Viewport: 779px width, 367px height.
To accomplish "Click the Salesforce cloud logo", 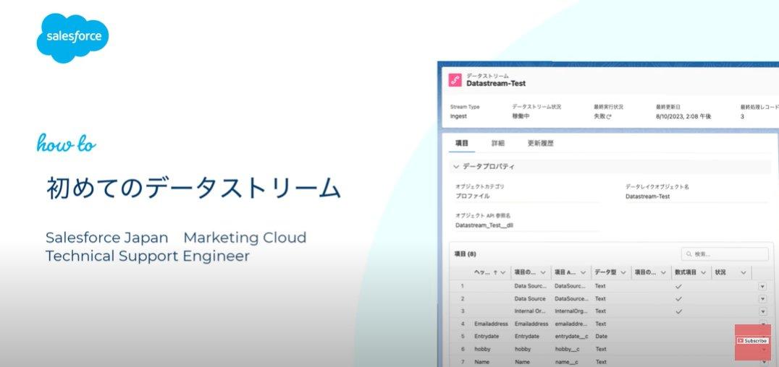I will (x=72, y=38).
